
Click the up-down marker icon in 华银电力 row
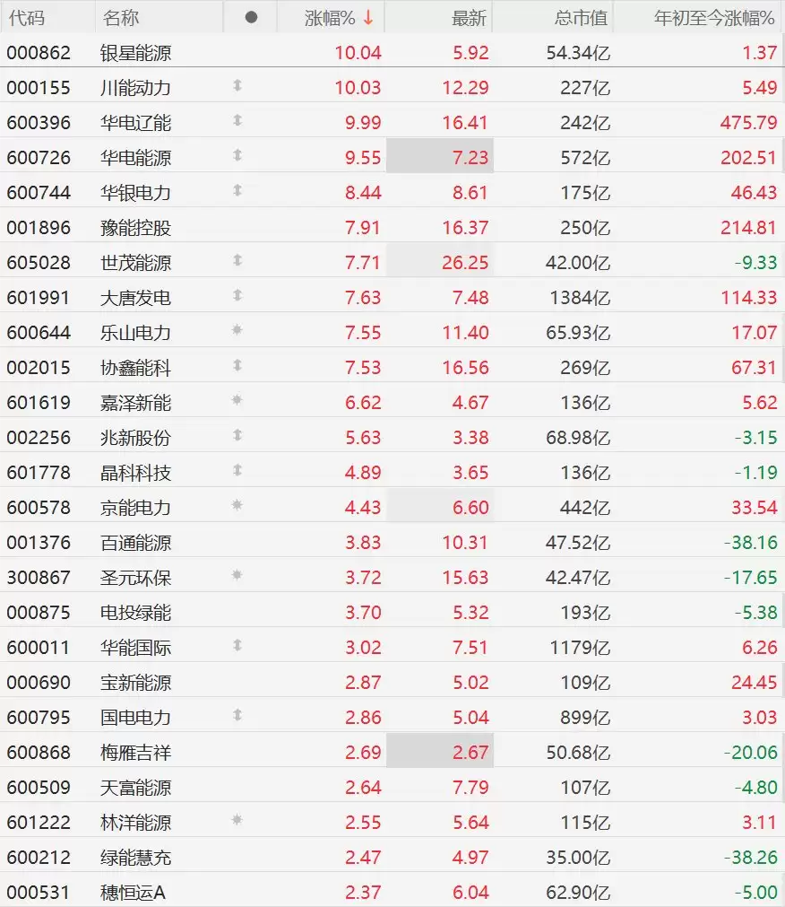tap(237, 190)
